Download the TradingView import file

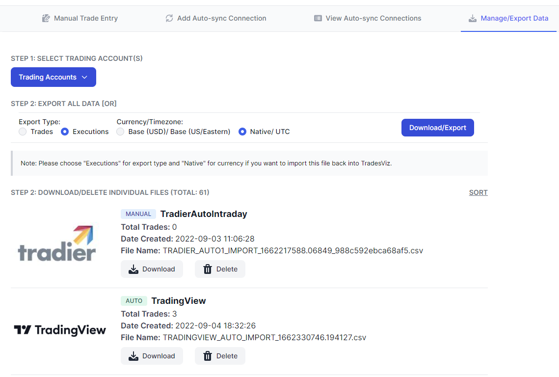point(152,356)
